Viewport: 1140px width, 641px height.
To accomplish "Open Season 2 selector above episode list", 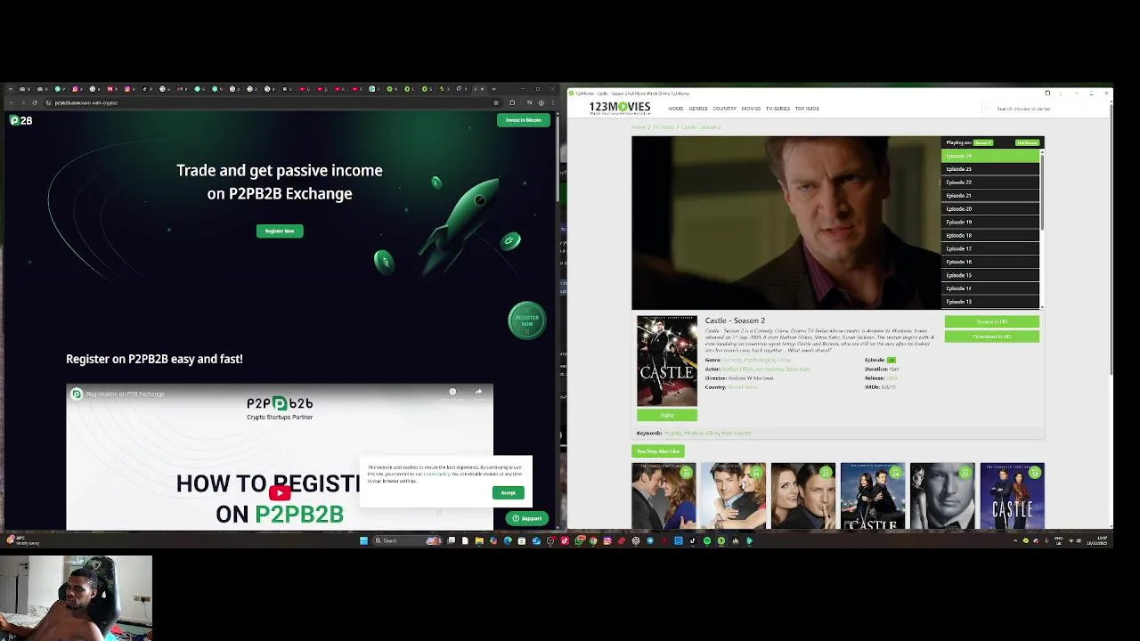I will tap(982, 142).
